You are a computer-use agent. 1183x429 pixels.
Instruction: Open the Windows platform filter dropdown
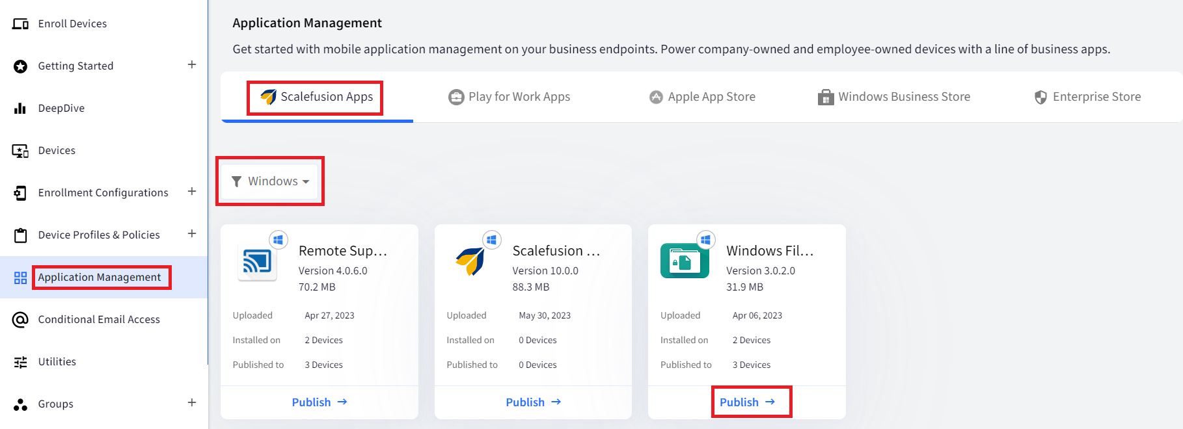click(x=270, y=181)
